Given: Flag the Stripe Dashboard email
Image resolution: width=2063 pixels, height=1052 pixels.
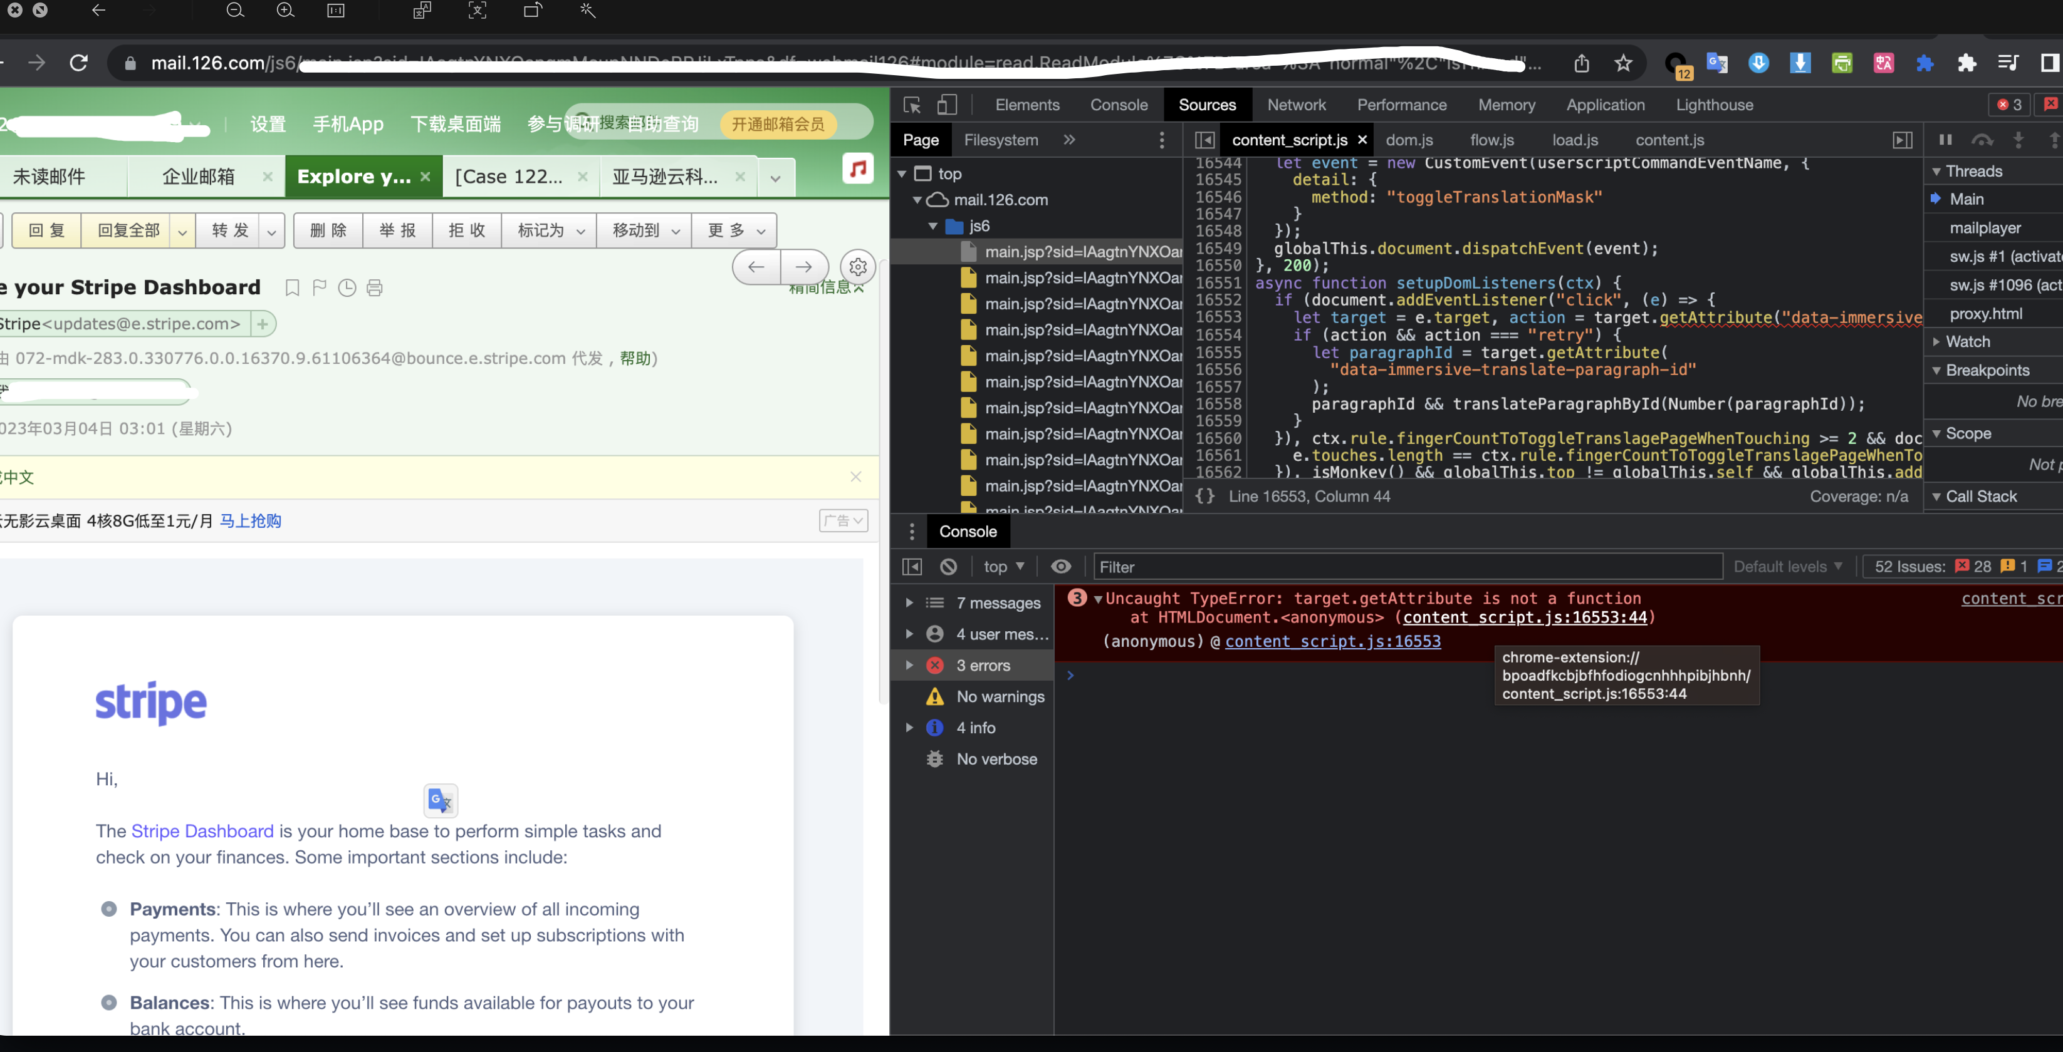Looking at the screenshot, I should [x=320, y=287].
